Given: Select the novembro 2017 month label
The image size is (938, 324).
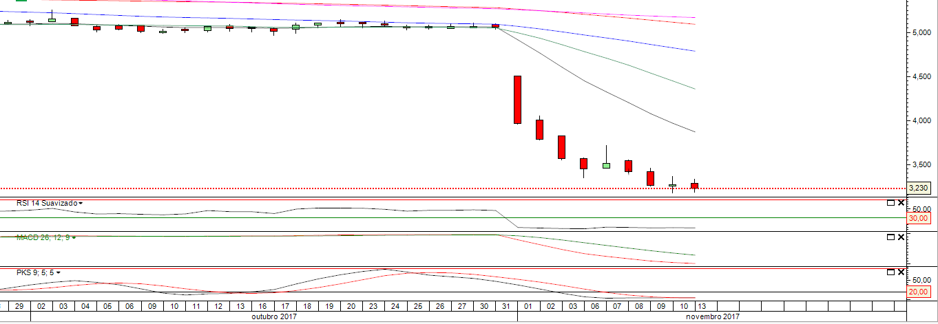Looking at the screenshot, I should tap(714, 316).
